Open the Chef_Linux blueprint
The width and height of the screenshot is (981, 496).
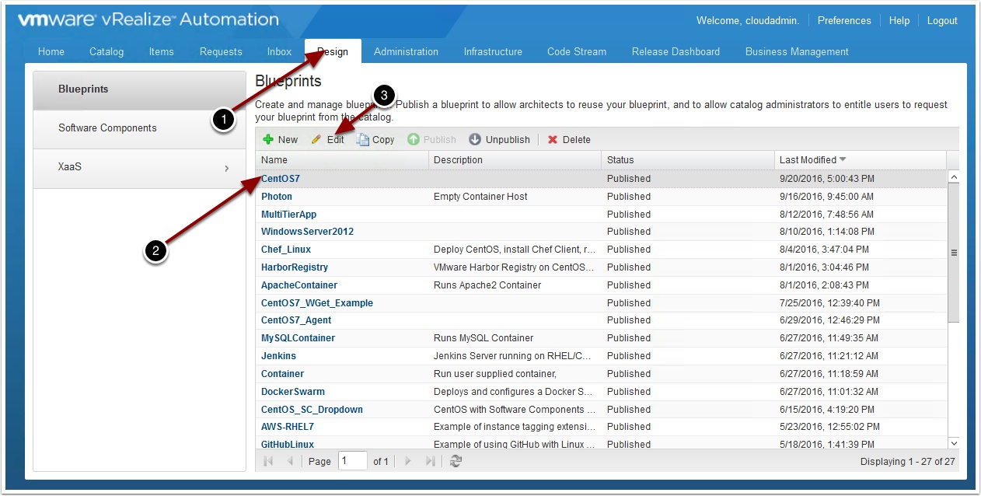[286, 250]
